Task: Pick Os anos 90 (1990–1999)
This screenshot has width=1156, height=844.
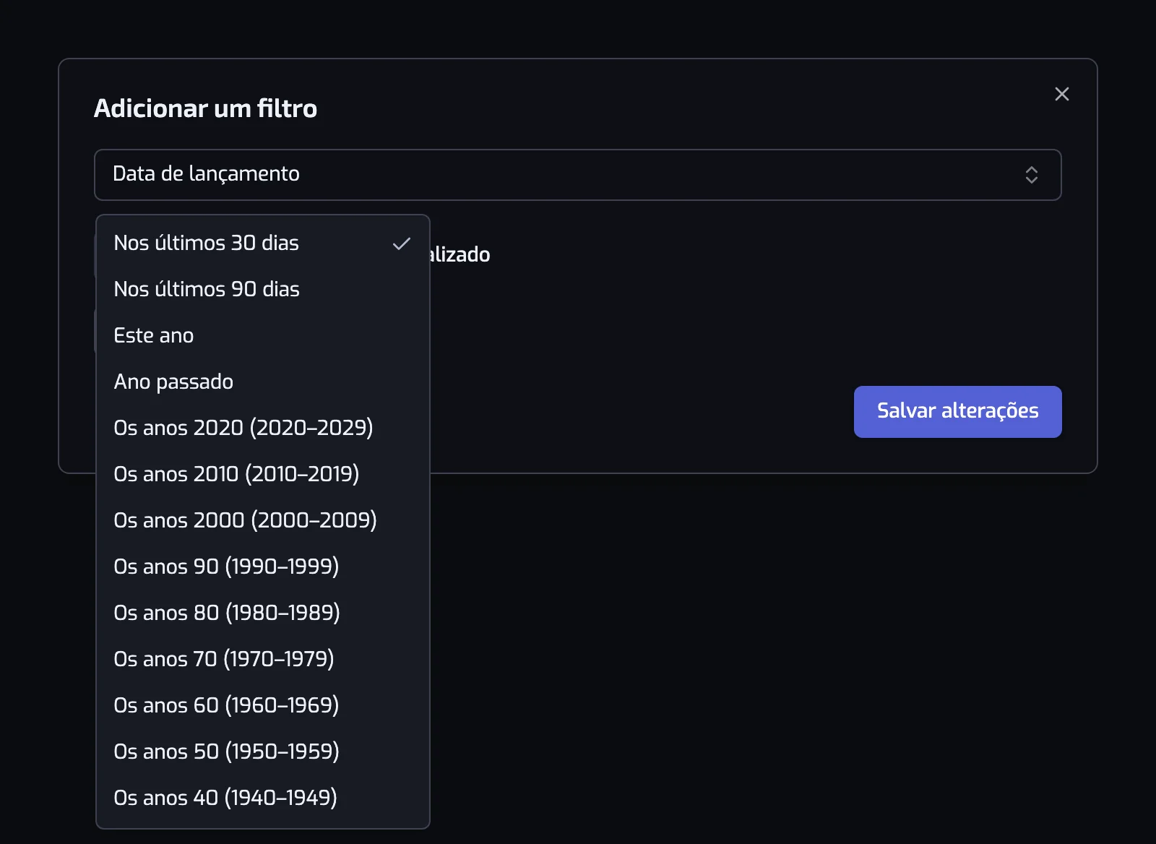Action: click(263, 567)
